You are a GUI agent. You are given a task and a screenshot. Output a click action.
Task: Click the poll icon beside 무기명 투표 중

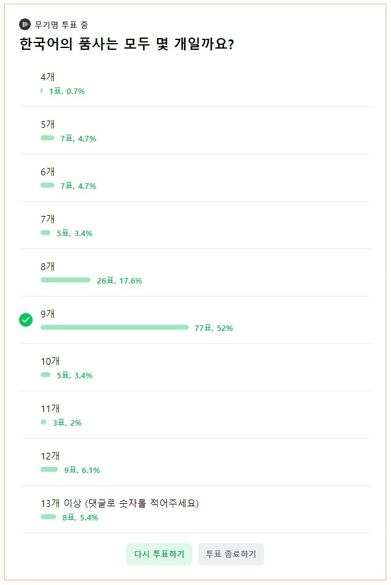(25, 25)
